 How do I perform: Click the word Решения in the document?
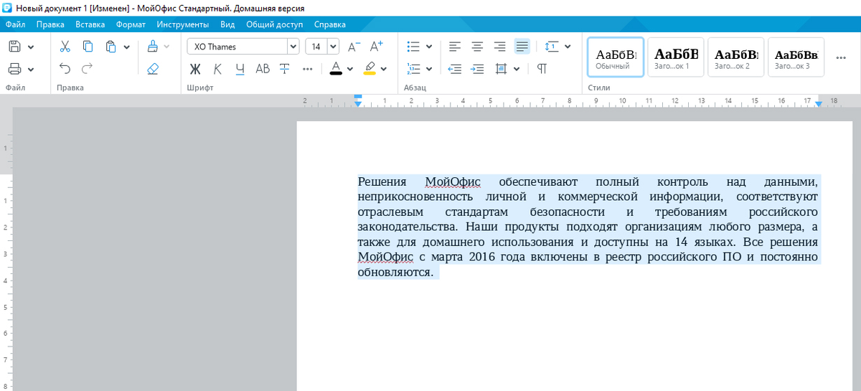(x=382, y=182)
